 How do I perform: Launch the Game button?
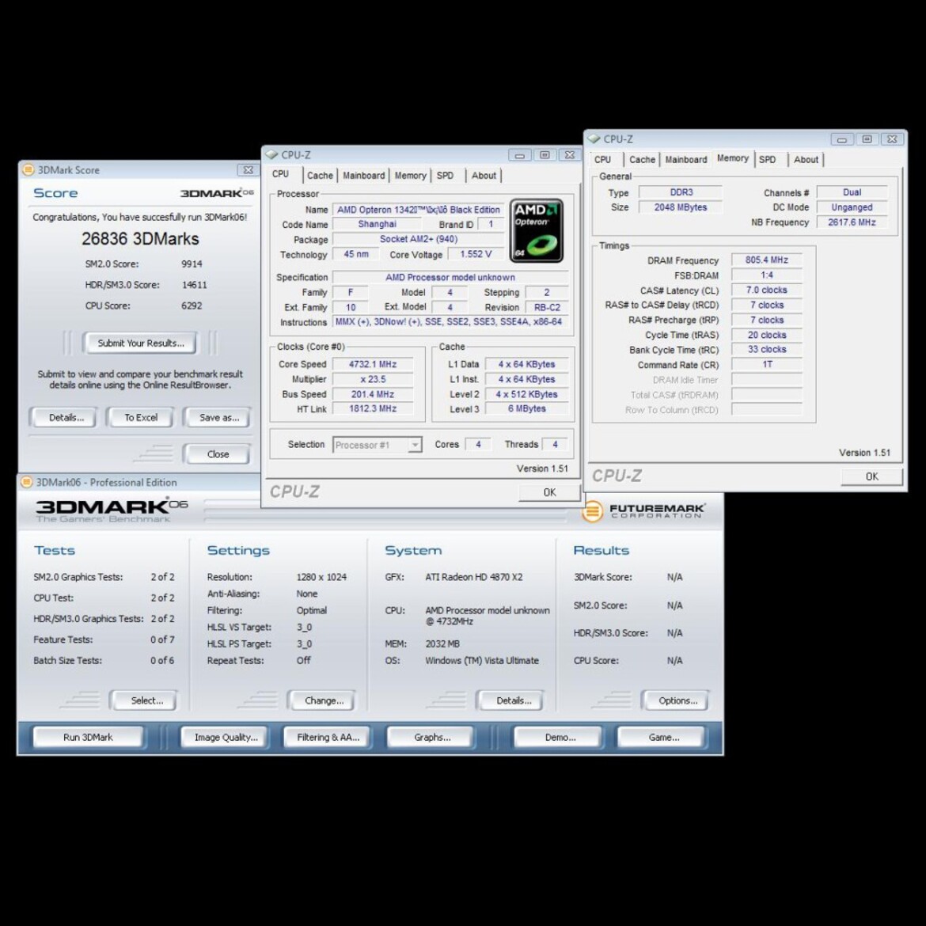coord(663,737)
